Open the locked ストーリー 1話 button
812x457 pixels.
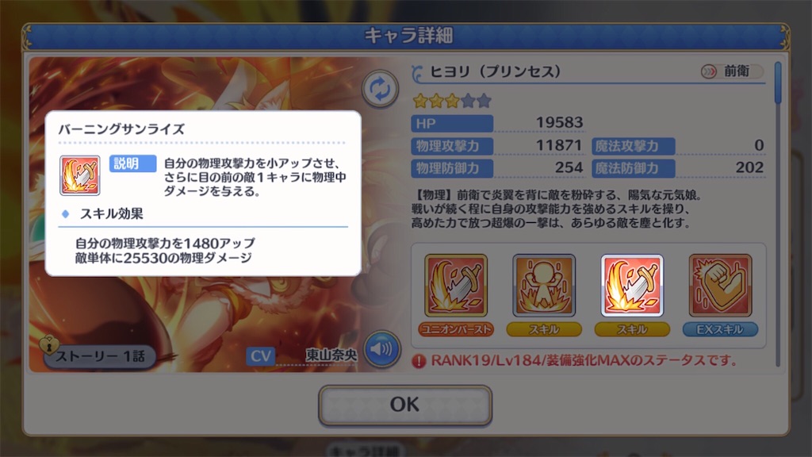(98, 355)
